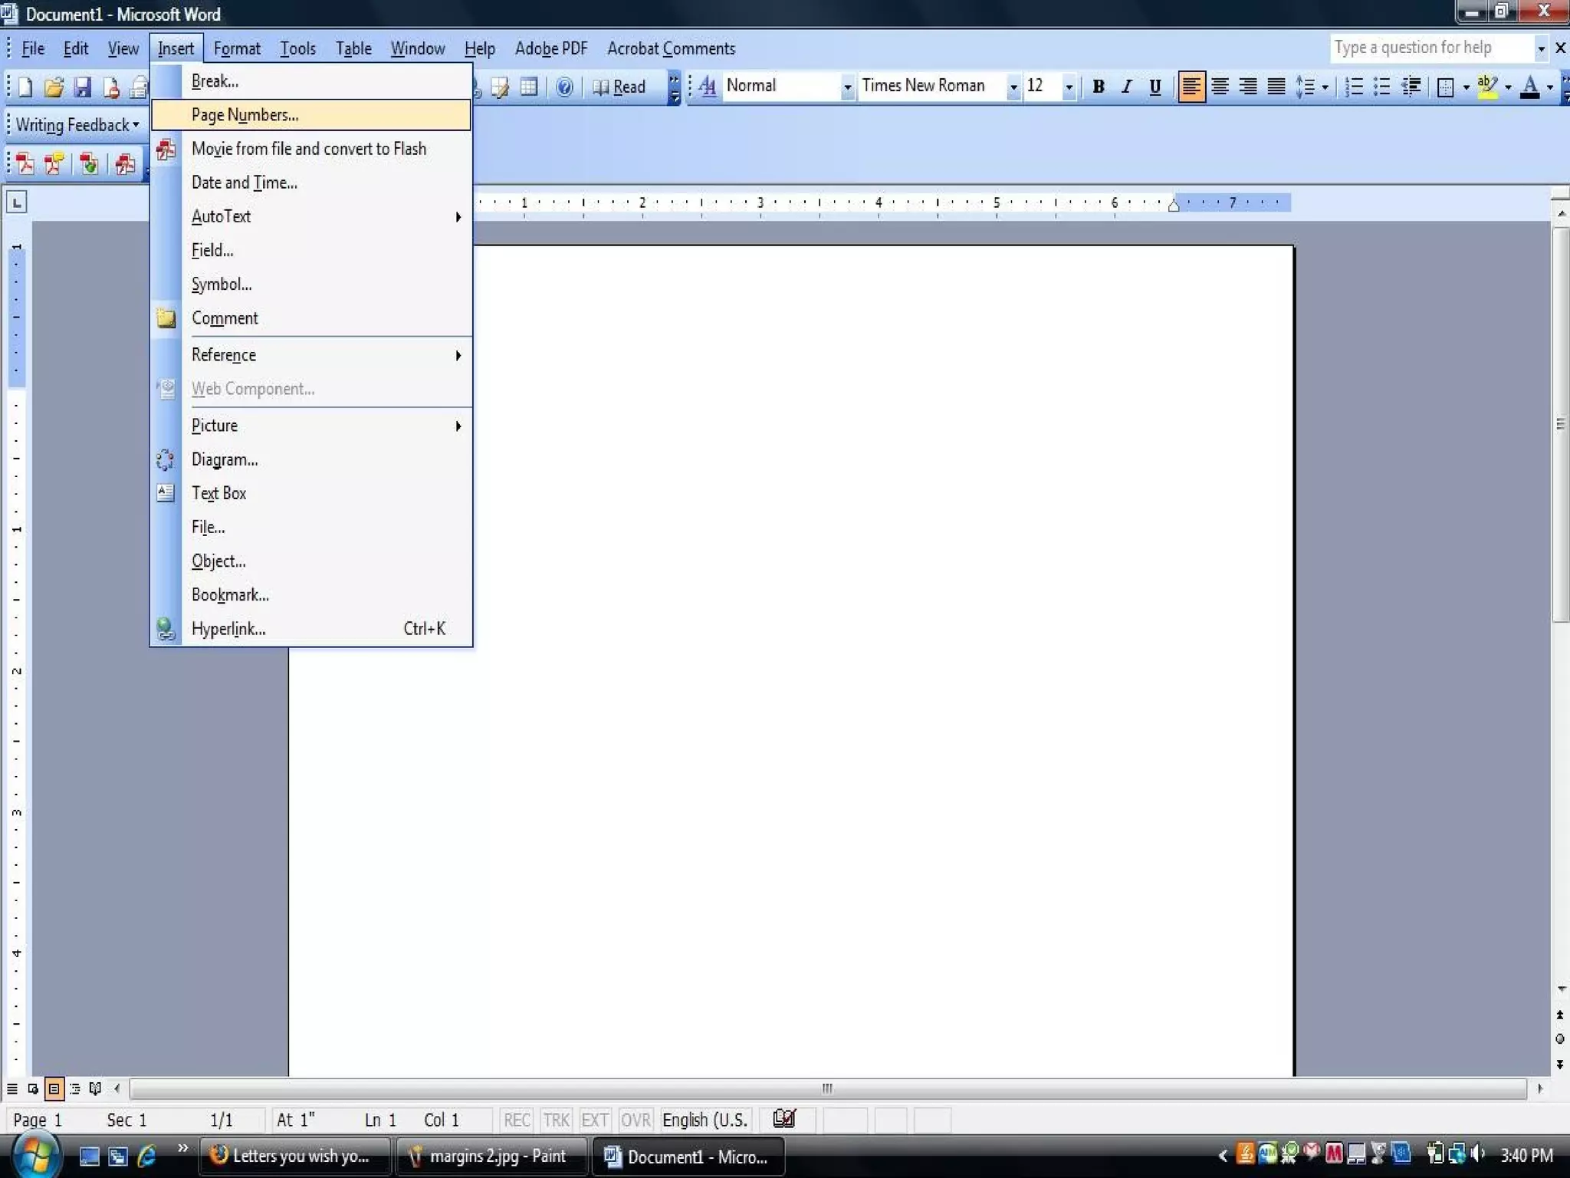The width and height of the screenshot is (1570, 1178).
Task: Click the Hyperlink globe icon in menu
Action: tap(166, 629)
